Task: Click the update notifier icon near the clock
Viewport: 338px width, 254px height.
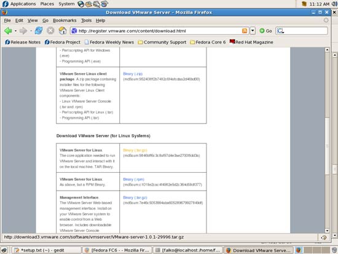Action: 304,4
